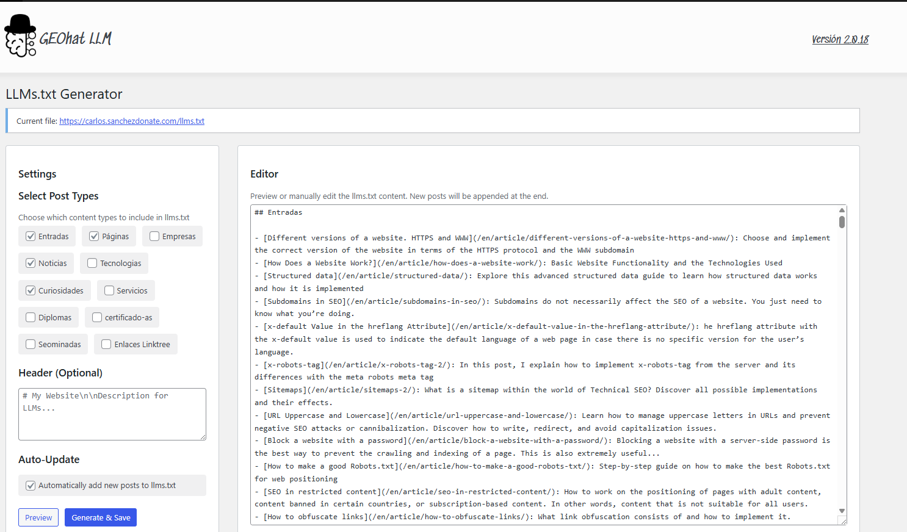Disable the Entradas checkbox

[x=29, y=236]
